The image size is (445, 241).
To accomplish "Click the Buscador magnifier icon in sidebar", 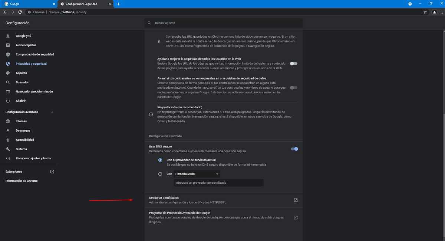I will tap(8, 82).
